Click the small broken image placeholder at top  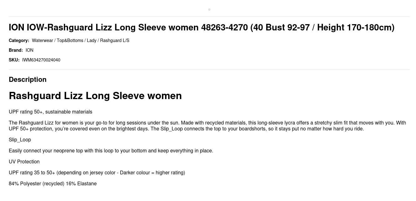tap(209, 9)
